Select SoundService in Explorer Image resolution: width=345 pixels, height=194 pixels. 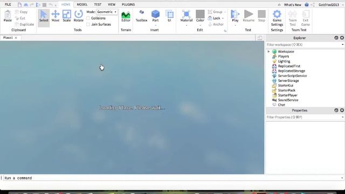(x=288, y=100)
